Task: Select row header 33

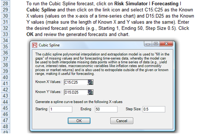Action: (x=5, y=34)
